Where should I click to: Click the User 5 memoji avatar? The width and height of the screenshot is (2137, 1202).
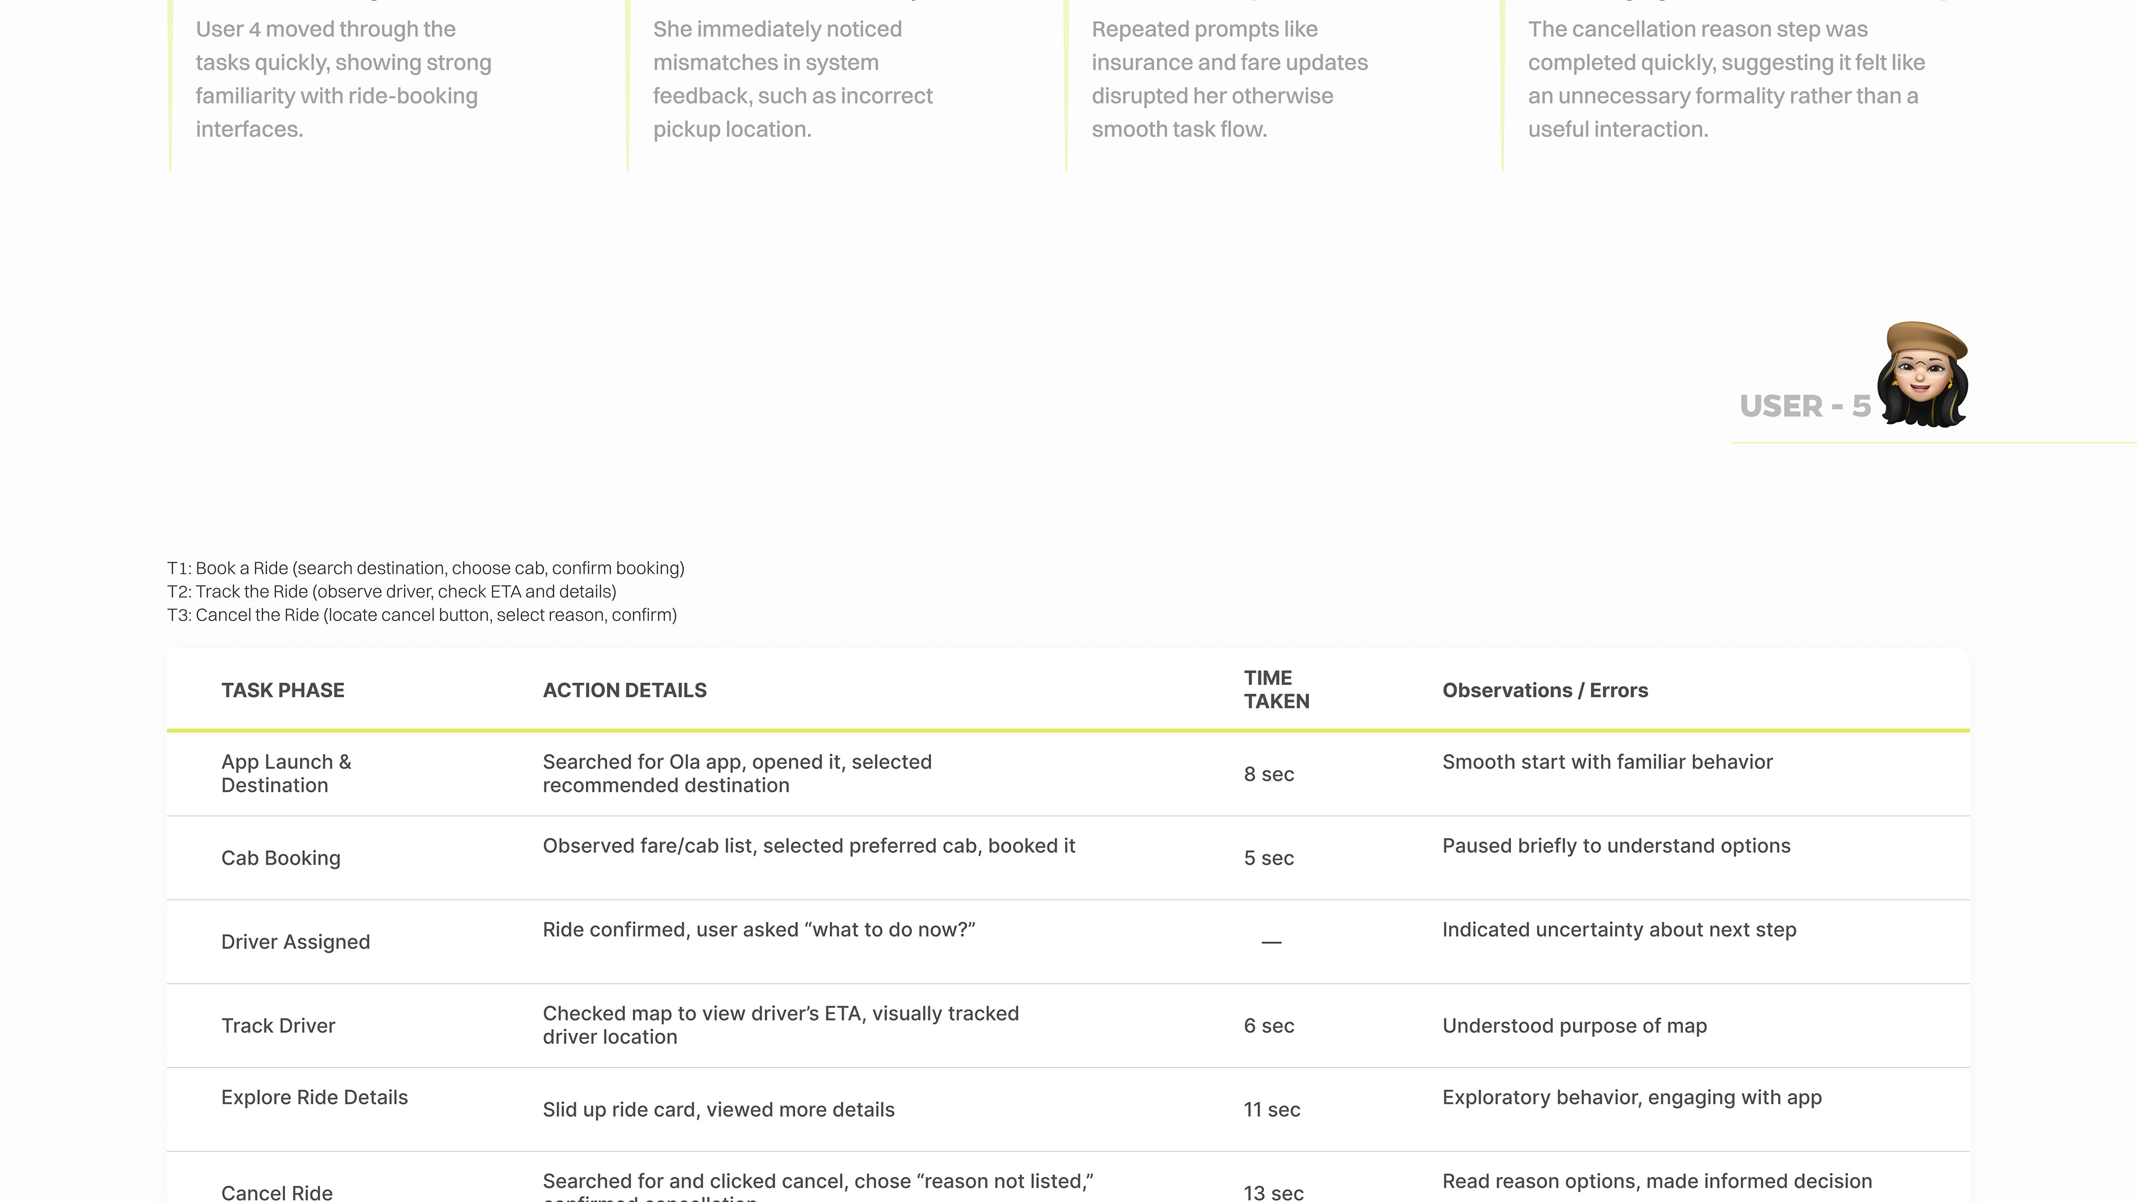click(1923, 375)
